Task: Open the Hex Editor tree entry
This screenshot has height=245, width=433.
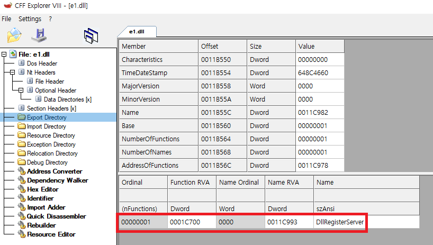Action: pyautogui.click(x=43, y=189)
